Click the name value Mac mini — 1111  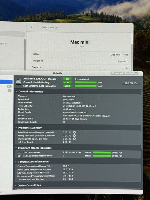click(x=119, y=55)
